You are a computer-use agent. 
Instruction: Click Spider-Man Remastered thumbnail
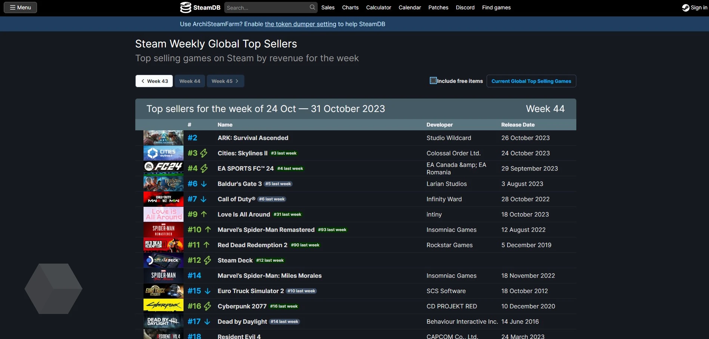click(x=163, y=230)
